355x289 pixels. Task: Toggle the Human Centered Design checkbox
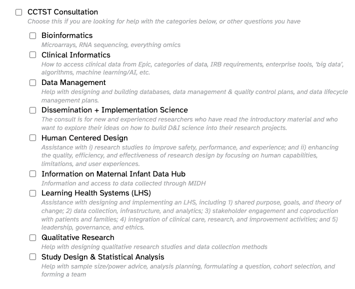(x=33, y=138)
